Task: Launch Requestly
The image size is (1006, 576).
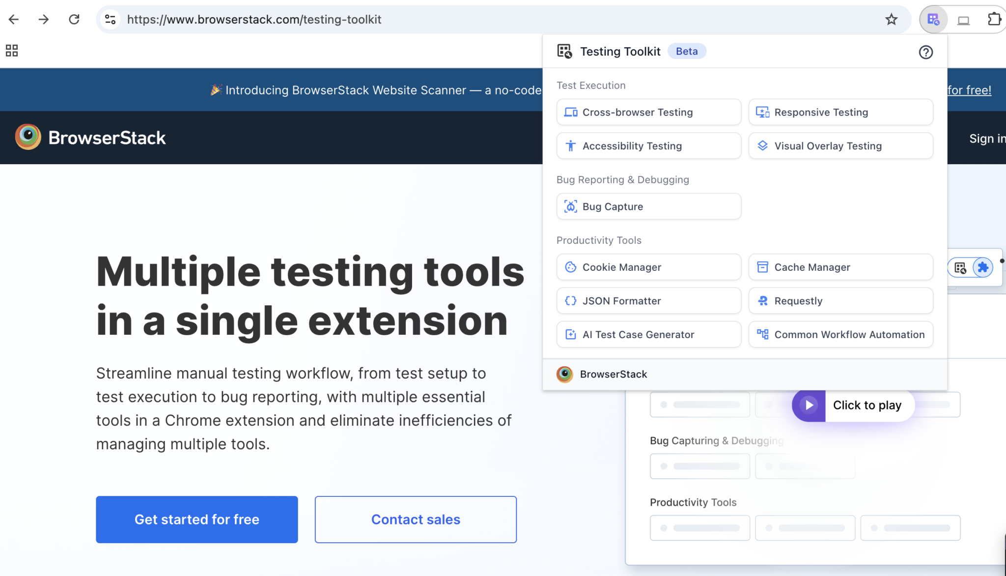Action: click(x=840, y=300)
